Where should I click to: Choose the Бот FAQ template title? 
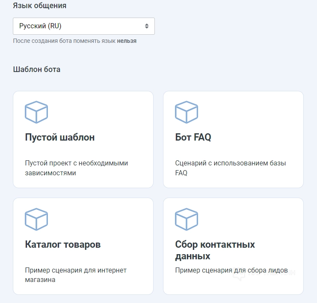click(x=193, y=138)
